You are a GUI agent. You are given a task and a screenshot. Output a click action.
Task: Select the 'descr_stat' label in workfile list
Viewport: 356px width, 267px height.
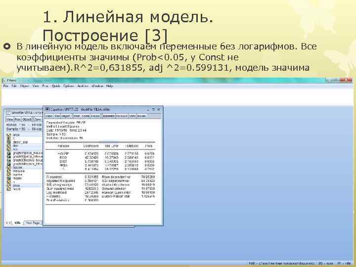[20, 142]
